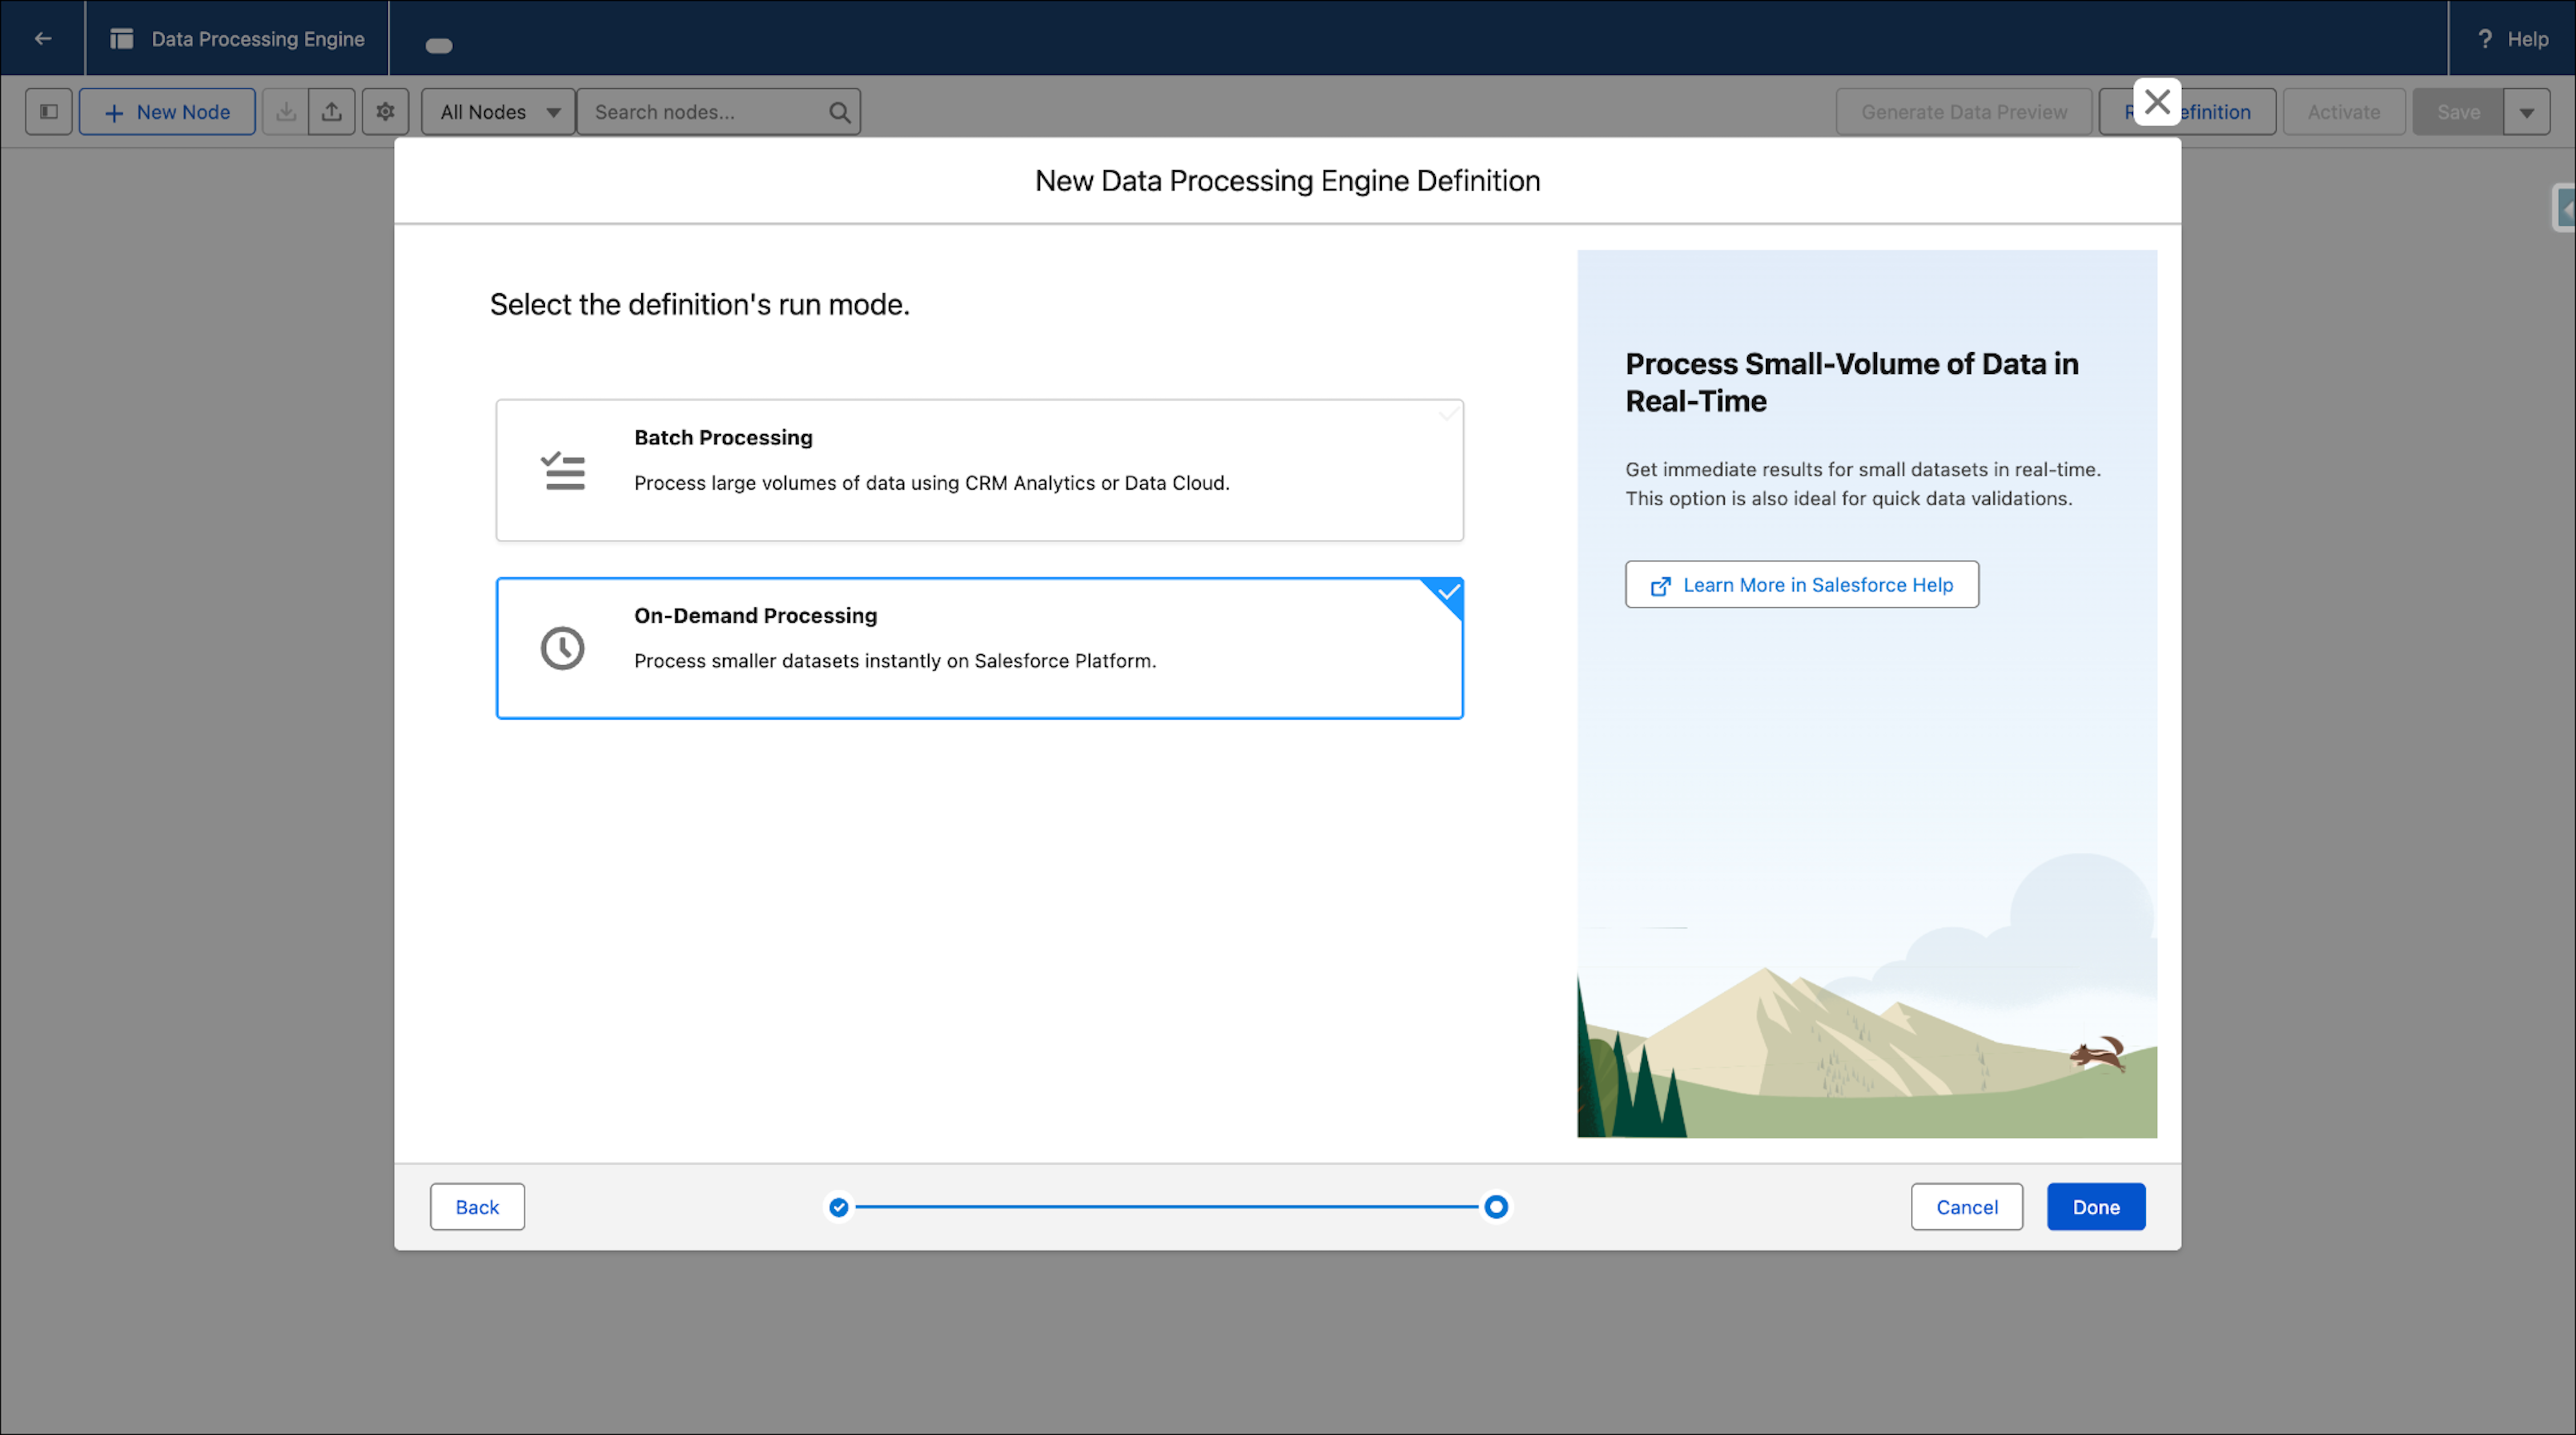Click the Data Processing Engine tab
The height and width of the screenshot is (1435, 2576).
(238, 39)
